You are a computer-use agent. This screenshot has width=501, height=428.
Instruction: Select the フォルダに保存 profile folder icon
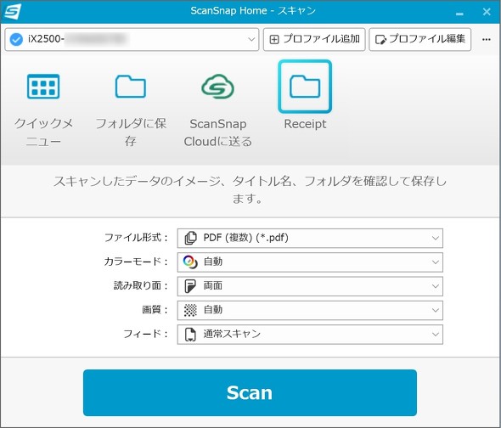pos(131,87)
